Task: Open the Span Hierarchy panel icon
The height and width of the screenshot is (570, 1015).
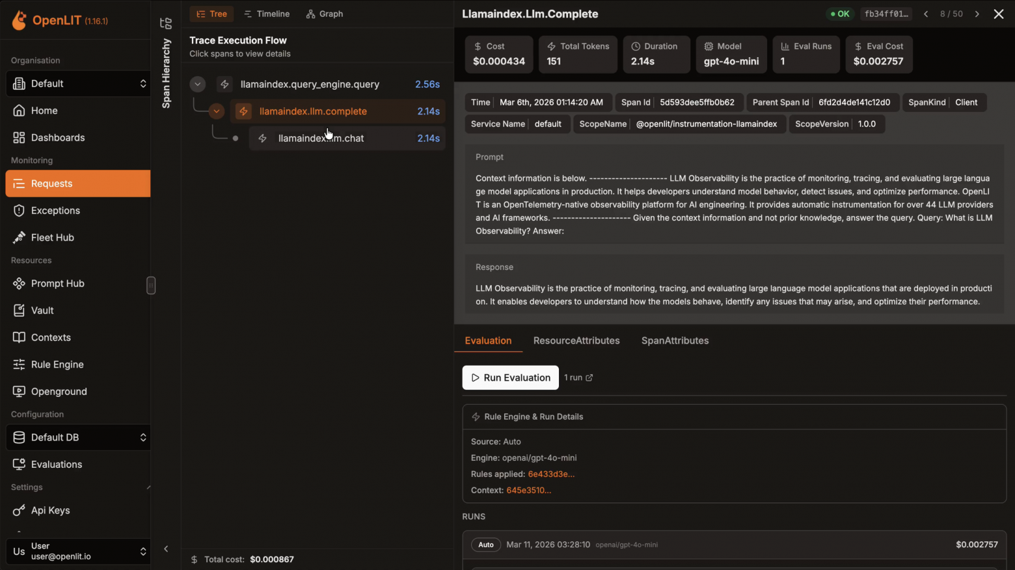Action: (x=166, y=23)
